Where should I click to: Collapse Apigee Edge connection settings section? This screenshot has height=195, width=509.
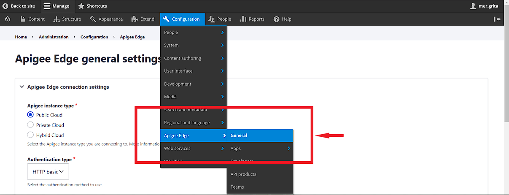click(x=22, y=87)
